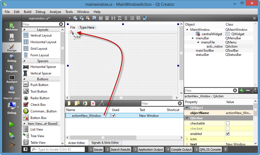Image resolution: width=260 pixels, height=155 pixels.
Task: Activate Edit Buddies toolbar icon
Action: [x=88, y=18]
